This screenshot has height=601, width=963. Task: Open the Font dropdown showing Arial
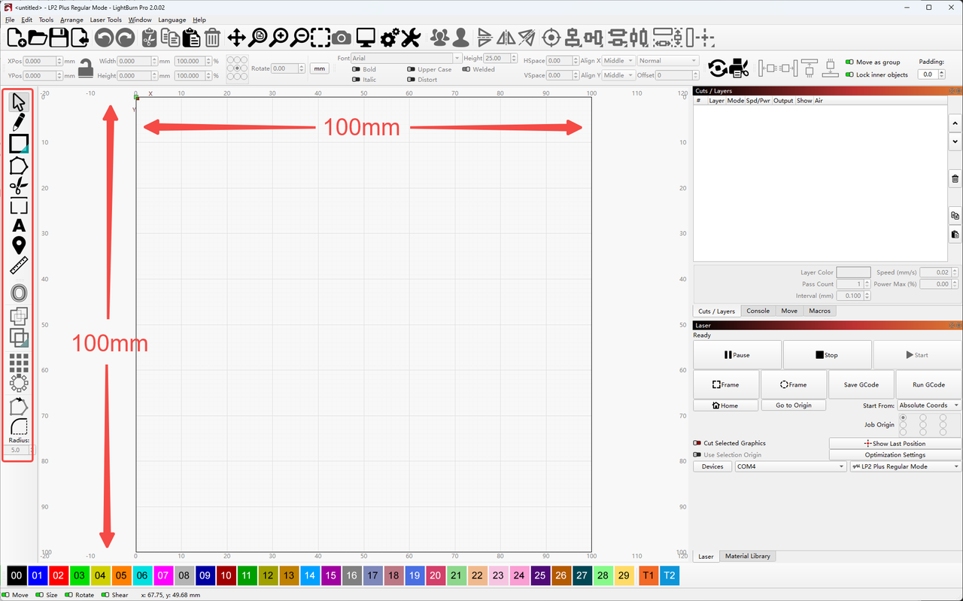click(x=406, y=59)
